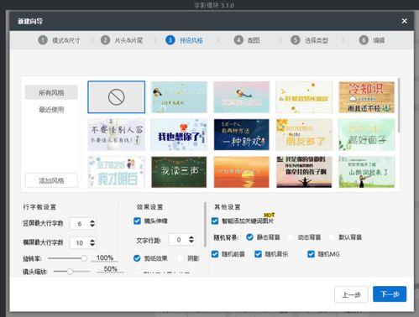419x317 pixels.
Task: Select the blank no-style thumbnail
Action: click(x=117, y=97)
